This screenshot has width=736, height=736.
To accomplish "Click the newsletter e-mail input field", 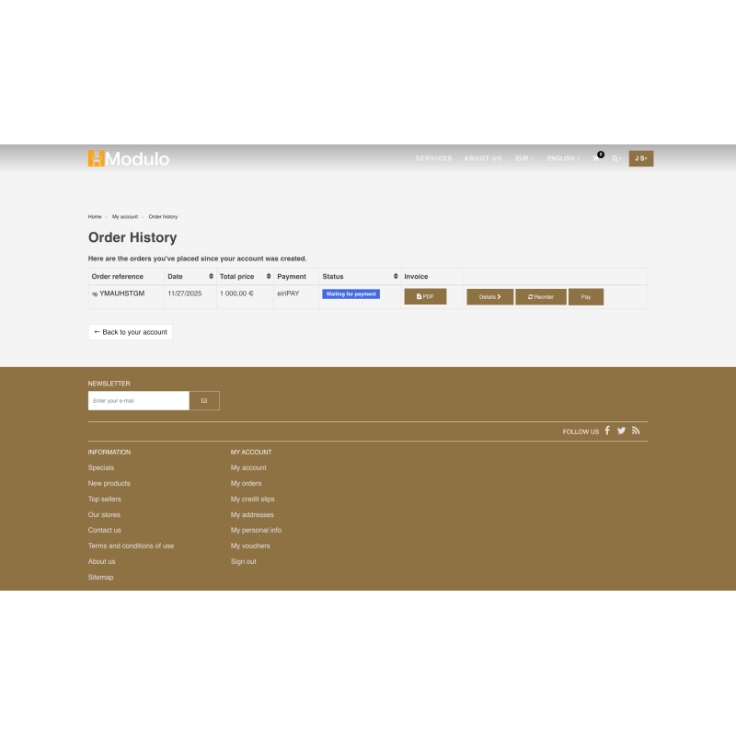I will (138, 400).
